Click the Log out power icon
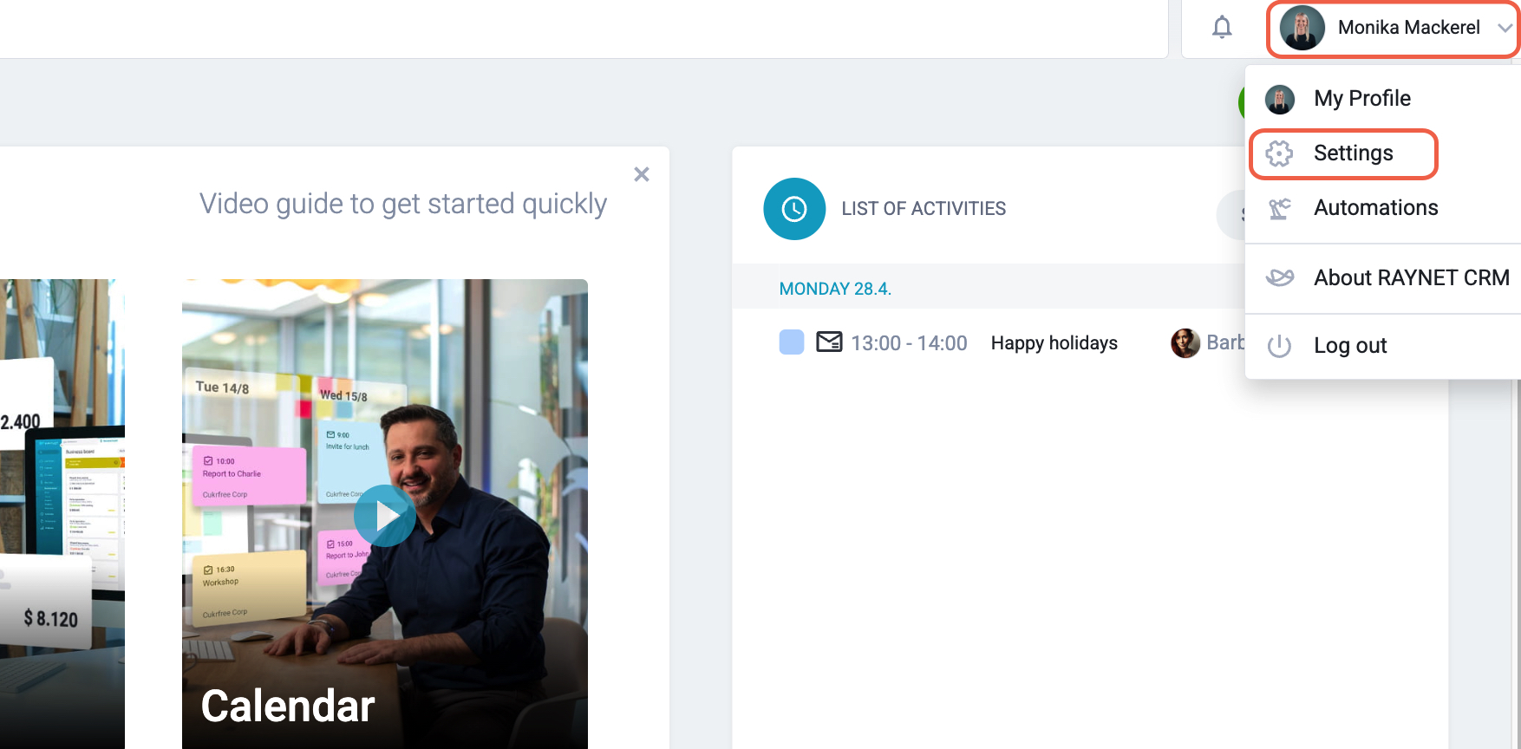Screen dimensions: 1521x749 coord(1279,346)
